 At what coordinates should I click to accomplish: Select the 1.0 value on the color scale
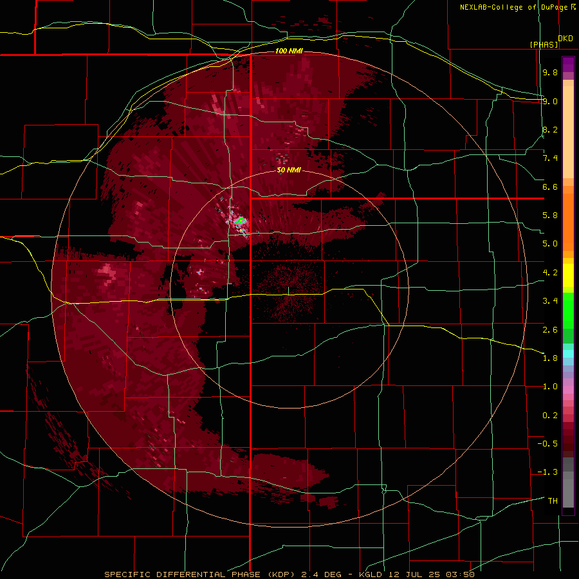coord(550,387)
